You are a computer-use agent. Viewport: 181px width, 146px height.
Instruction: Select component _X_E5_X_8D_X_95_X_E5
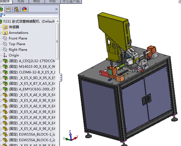point(32,78)
